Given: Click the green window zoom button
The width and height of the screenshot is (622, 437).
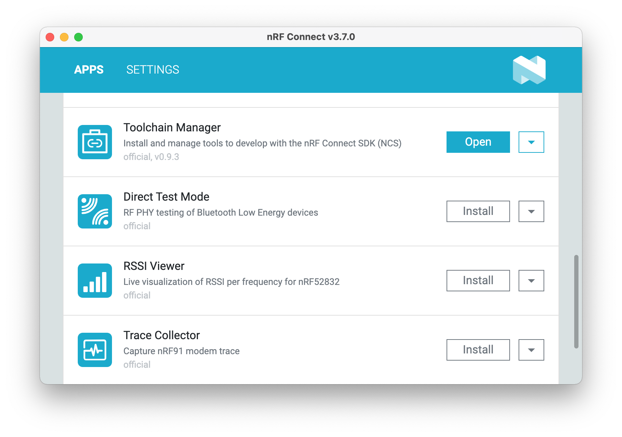Looking at the screenshot, I should click(x=78, y=37).
